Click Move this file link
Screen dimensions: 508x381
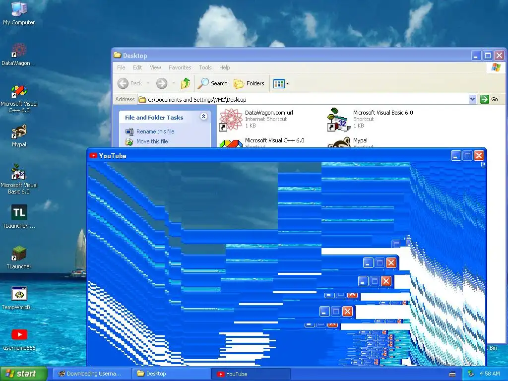click(152, 141)
